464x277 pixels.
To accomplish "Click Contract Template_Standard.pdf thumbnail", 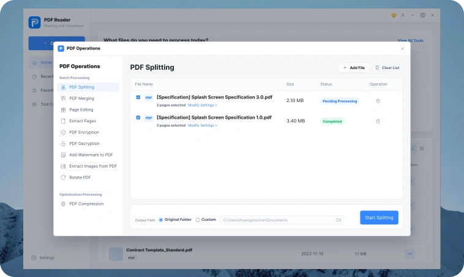I will click(x=116, y=254).
